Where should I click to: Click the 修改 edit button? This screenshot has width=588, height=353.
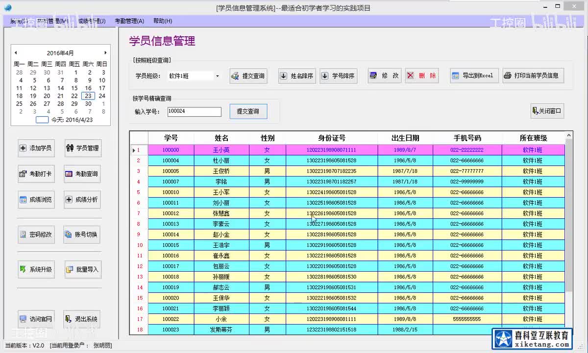click(x=385, y=76)
